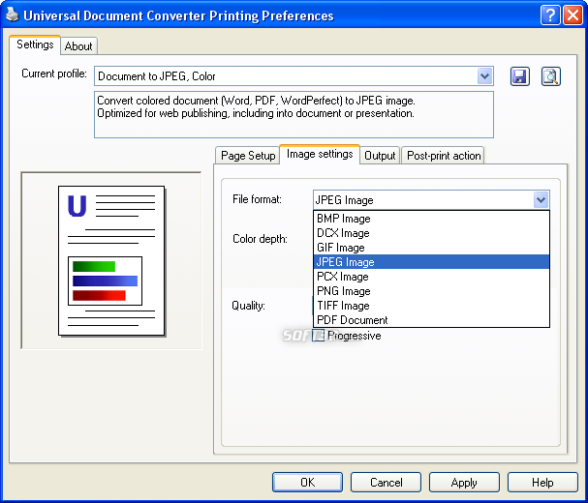Click the Help button
588x503 pixels.
click(542, 482)
